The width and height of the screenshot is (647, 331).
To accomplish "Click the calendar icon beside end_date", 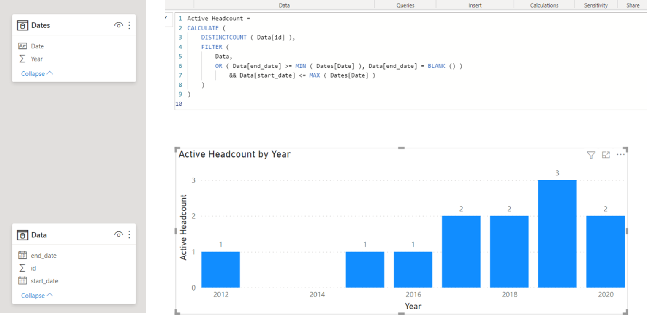I will coord(22,255).
